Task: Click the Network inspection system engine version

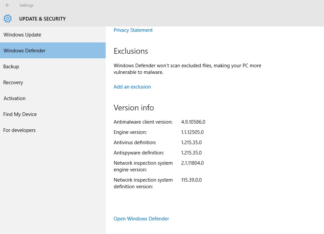Action: [x=192, y=163]
